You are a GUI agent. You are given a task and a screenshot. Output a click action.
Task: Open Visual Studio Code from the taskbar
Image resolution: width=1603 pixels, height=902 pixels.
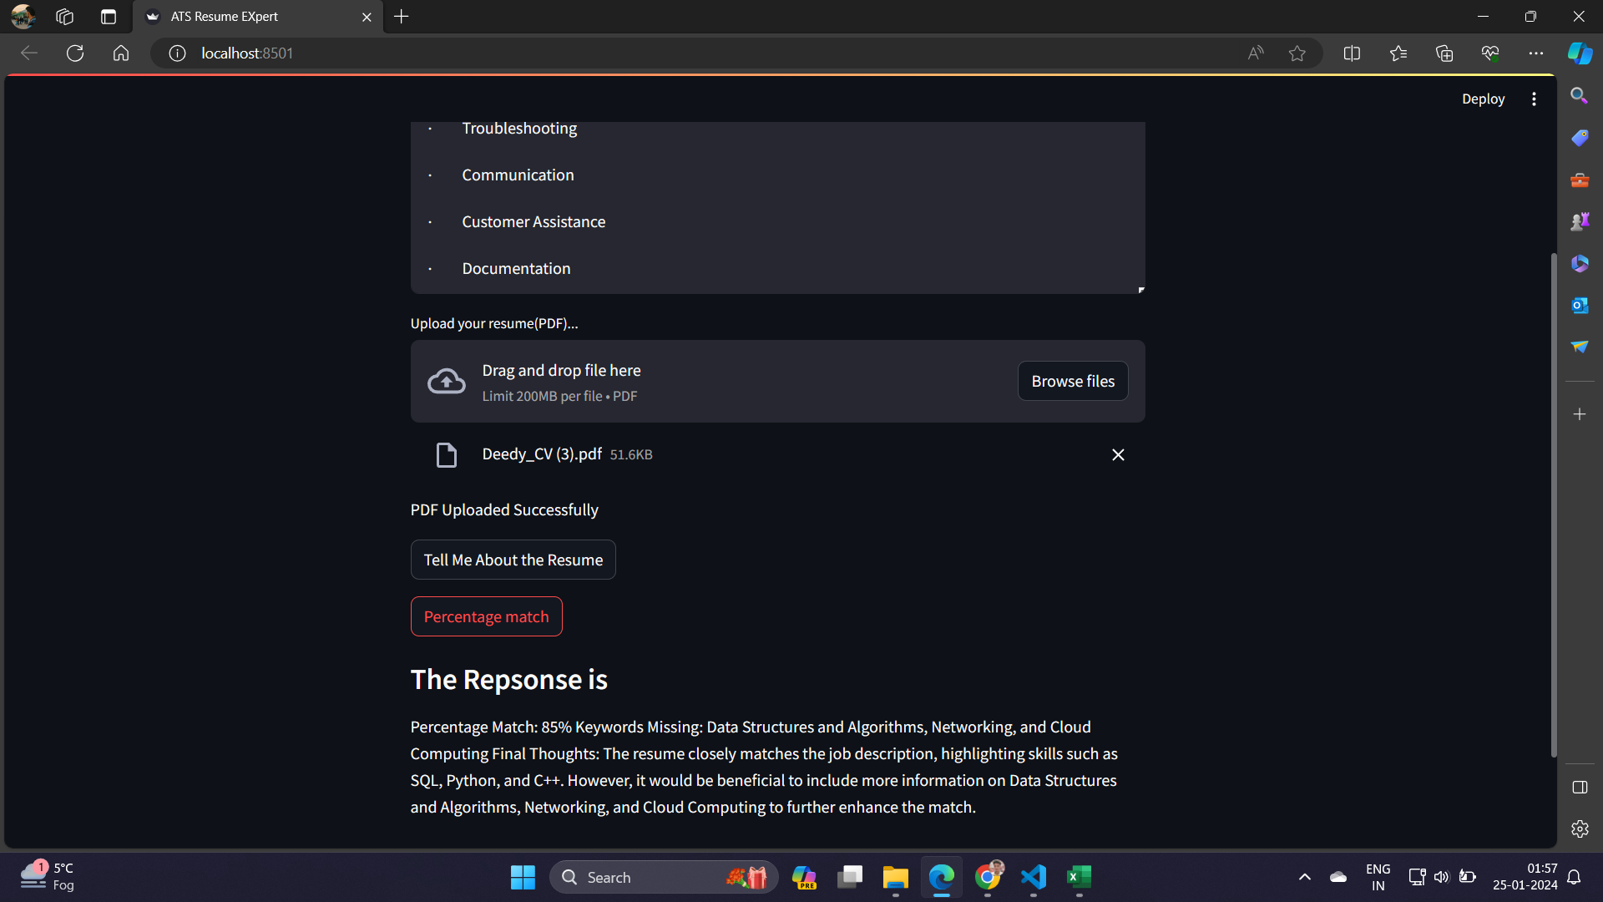1034,877
